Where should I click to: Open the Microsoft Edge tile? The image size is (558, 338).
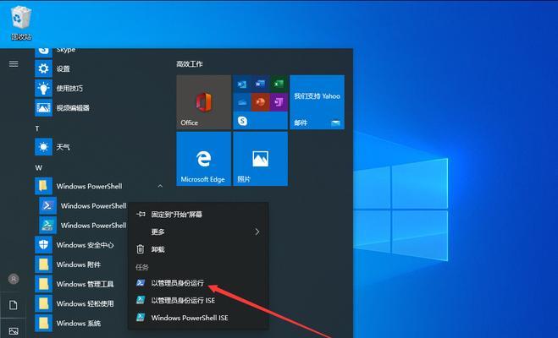[204, 159]
